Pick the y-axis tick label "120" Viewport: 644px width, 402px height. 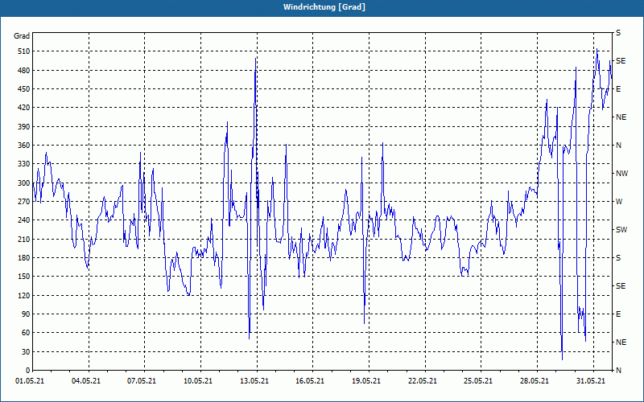[23, 295]
